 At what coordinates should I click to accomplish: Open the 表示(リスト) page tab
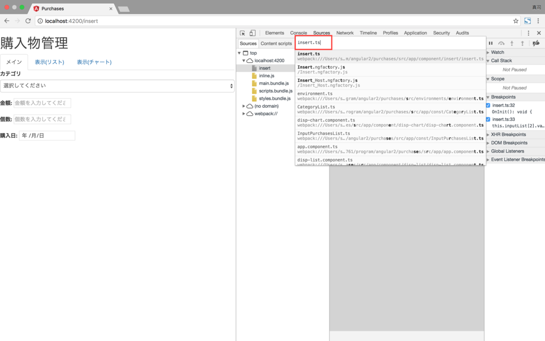coord(49,62)
